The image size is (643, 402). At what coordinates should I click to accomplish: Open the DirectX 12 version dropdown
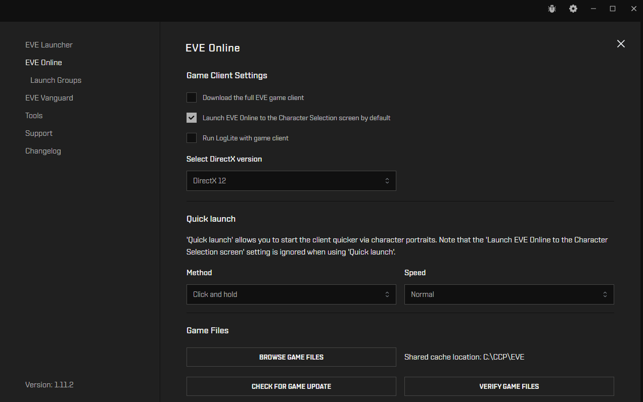pyautogui.click(x=291, y=181)
